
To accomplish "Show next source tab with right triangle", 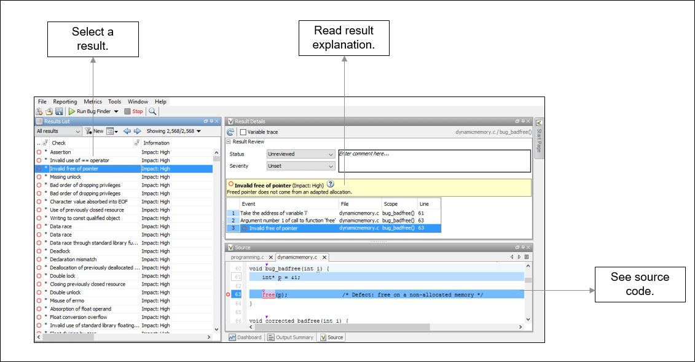I will 519,257.
